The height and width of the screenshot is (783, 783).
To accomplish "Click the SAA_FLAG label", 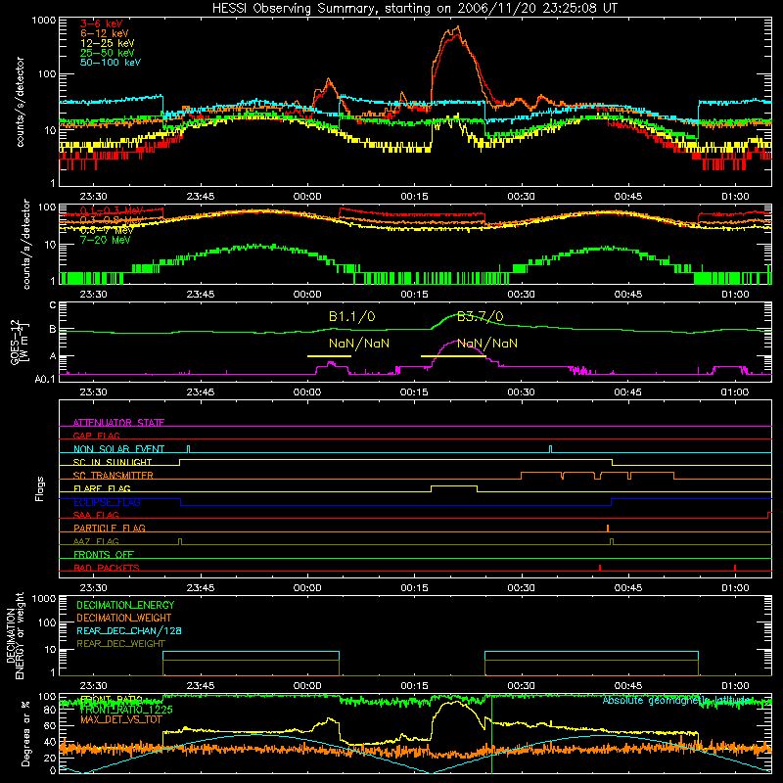I will tap(96, 515).
